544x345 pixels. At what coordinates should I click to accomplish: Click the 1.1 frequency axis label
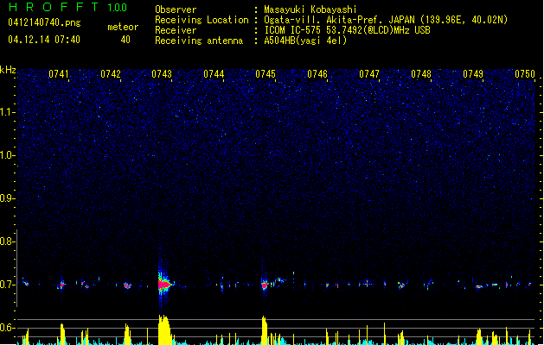click(7, 112)
